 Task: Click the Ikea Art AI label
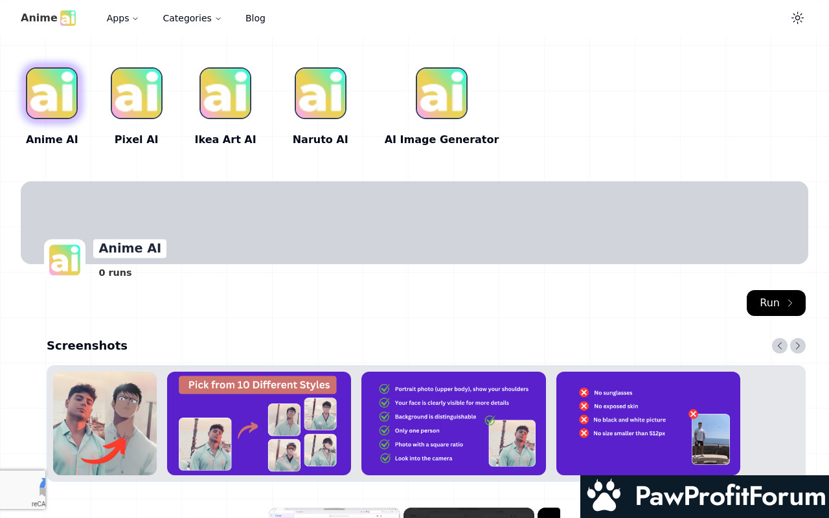click(225, 139)
